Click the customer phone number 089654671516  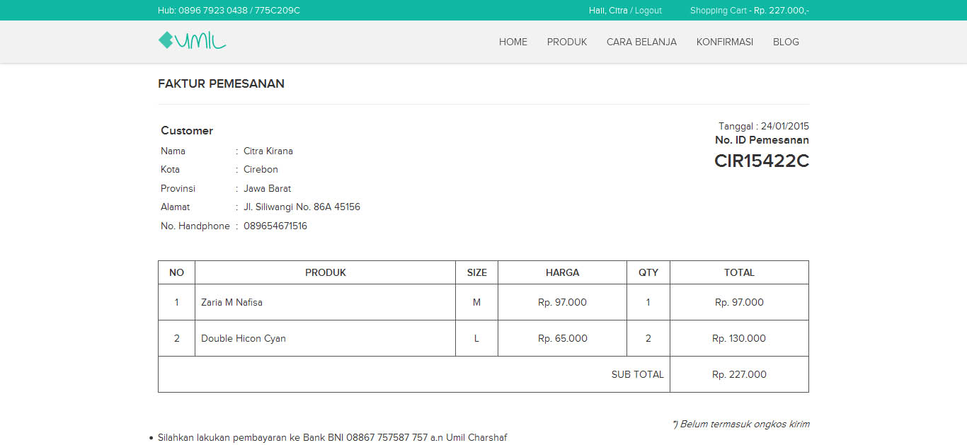click(275, 226)
